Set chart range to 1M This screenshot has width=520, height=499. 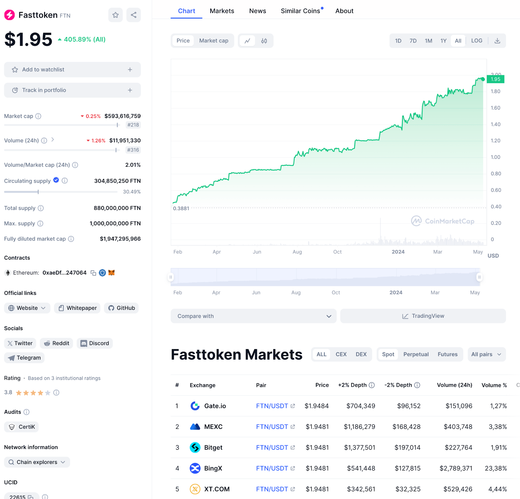[428, 41]
